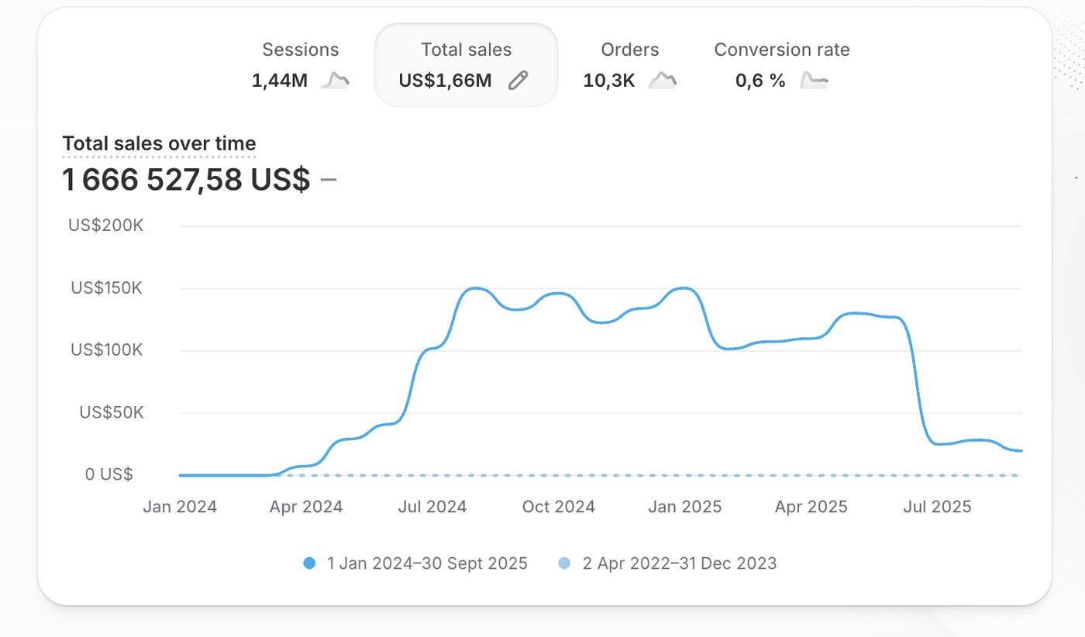
Task: Click the dark blue legend dot
Action: pos(310,563)
